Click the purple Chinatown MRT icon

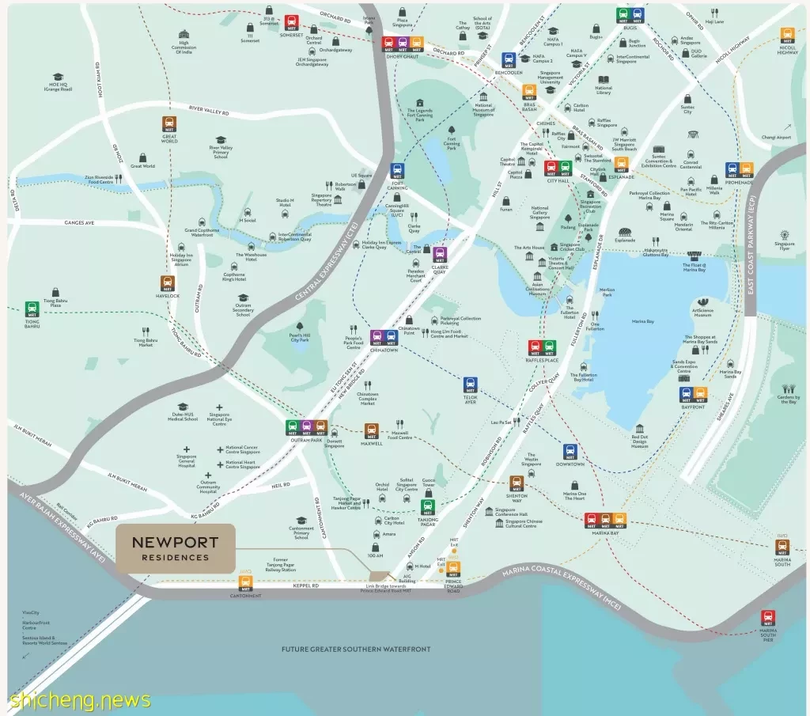377,338
